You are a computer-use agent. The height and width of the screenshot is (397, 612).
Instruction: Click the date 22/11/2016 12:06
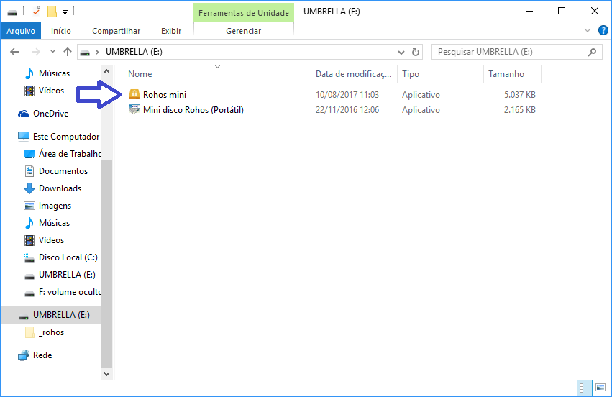(347, 110)
